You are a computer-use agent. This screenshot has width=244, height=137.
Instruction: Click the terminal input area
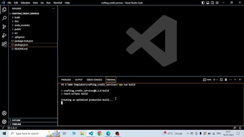point(151,104)
